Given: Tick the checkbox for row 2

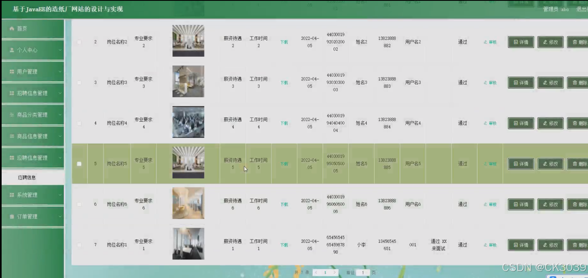Looking at the screenshot, I should [79, 42].
